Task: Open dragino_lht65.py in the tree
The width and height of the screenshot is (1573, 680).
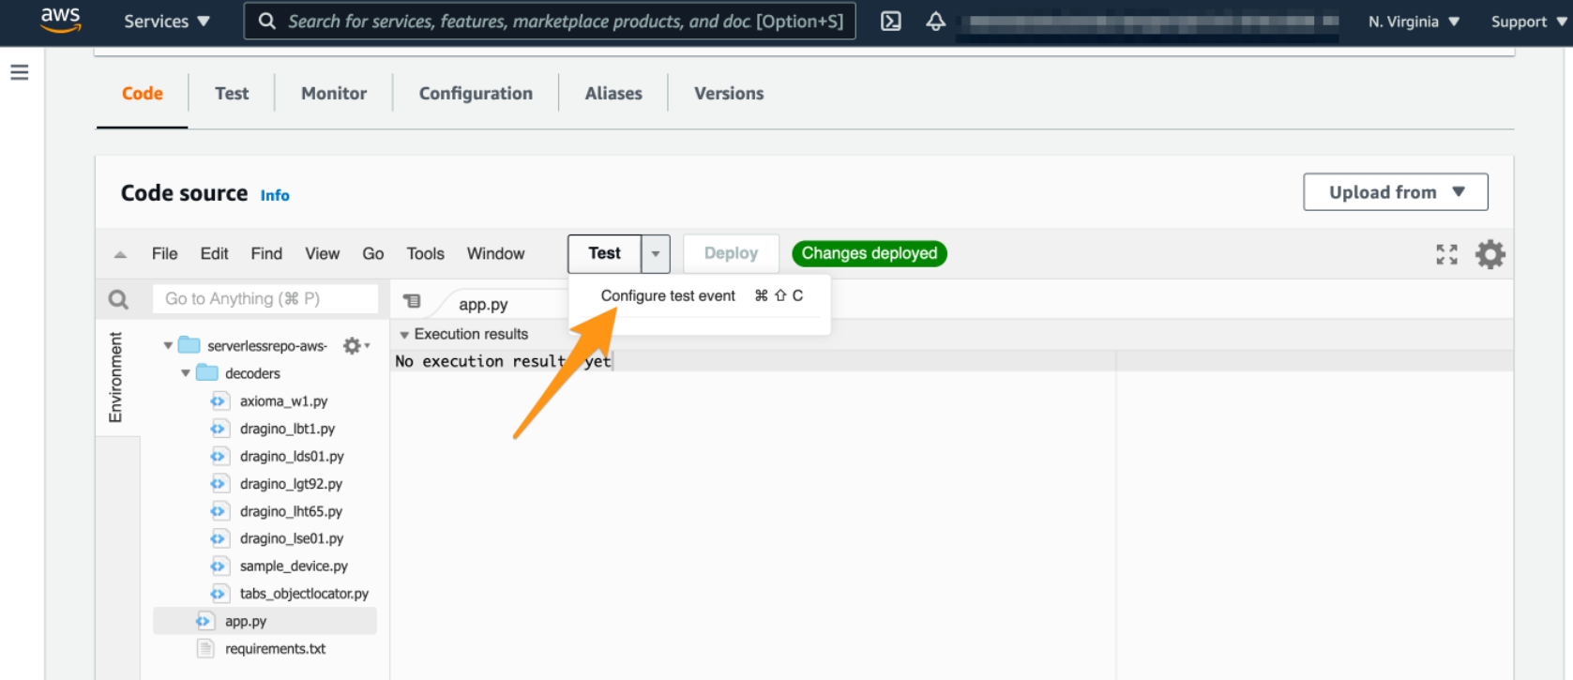Action: click(x=291, y=511)
